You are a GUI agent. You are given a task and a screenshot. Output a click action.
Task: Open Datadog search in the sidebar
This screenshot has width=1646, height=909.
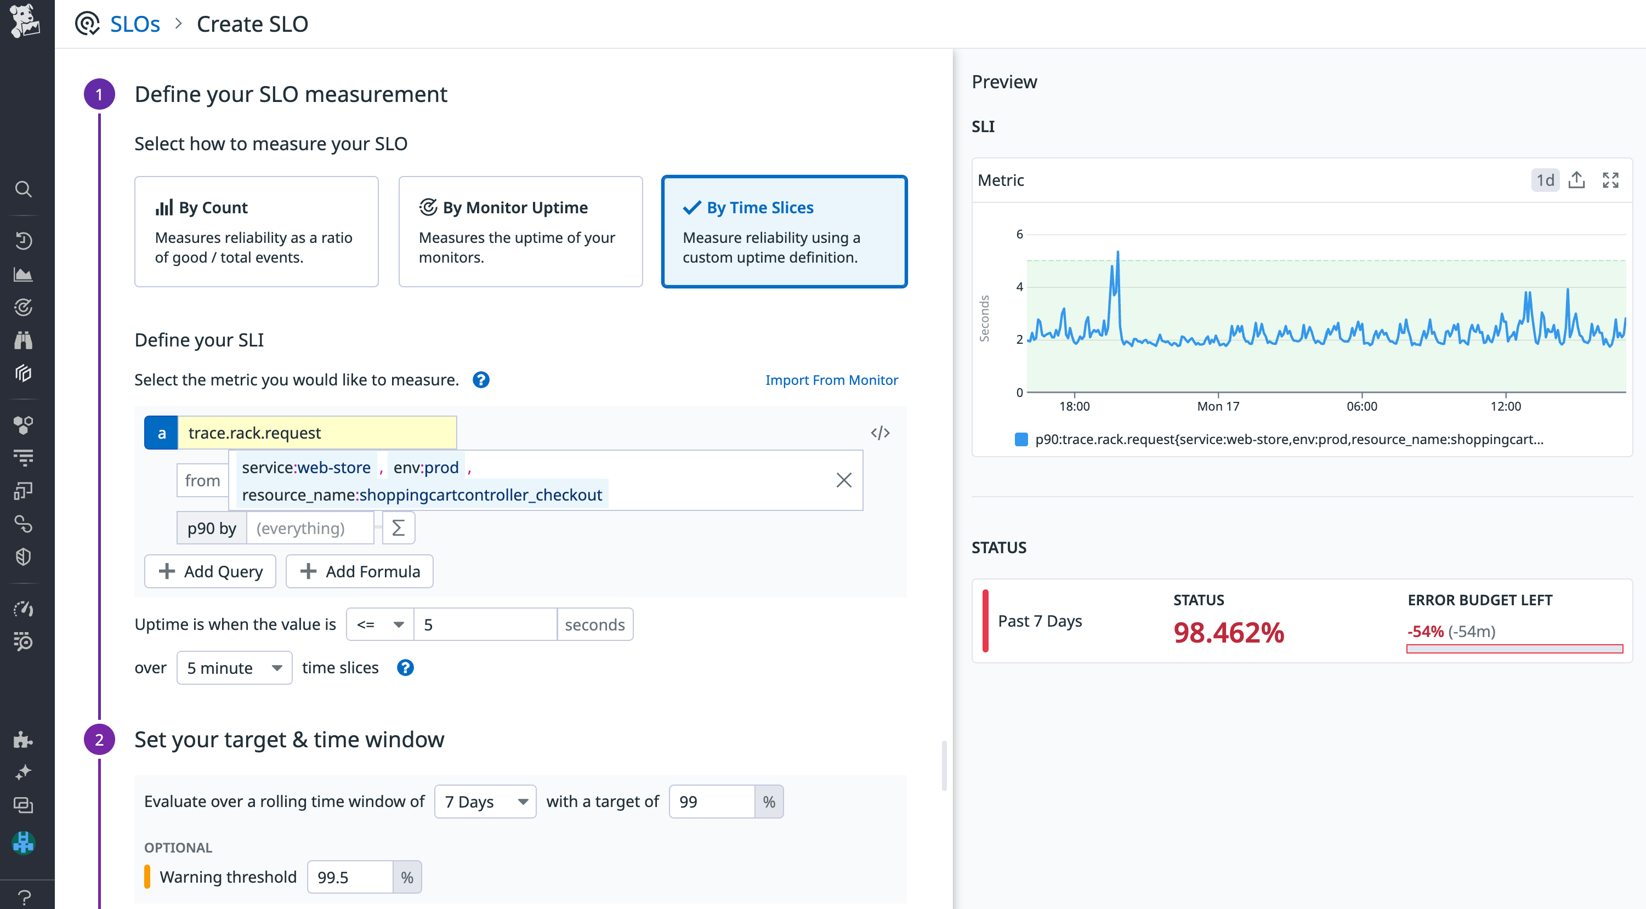(x=24, y=189)
